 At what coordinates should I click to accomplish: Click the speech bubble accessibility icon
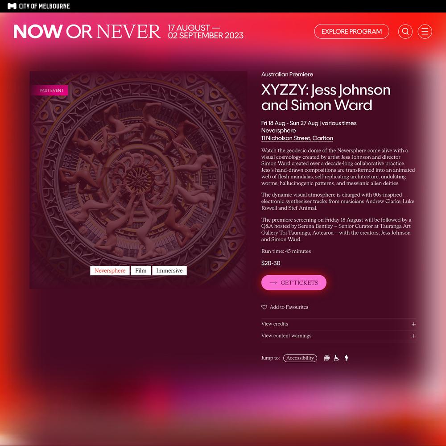327,358
